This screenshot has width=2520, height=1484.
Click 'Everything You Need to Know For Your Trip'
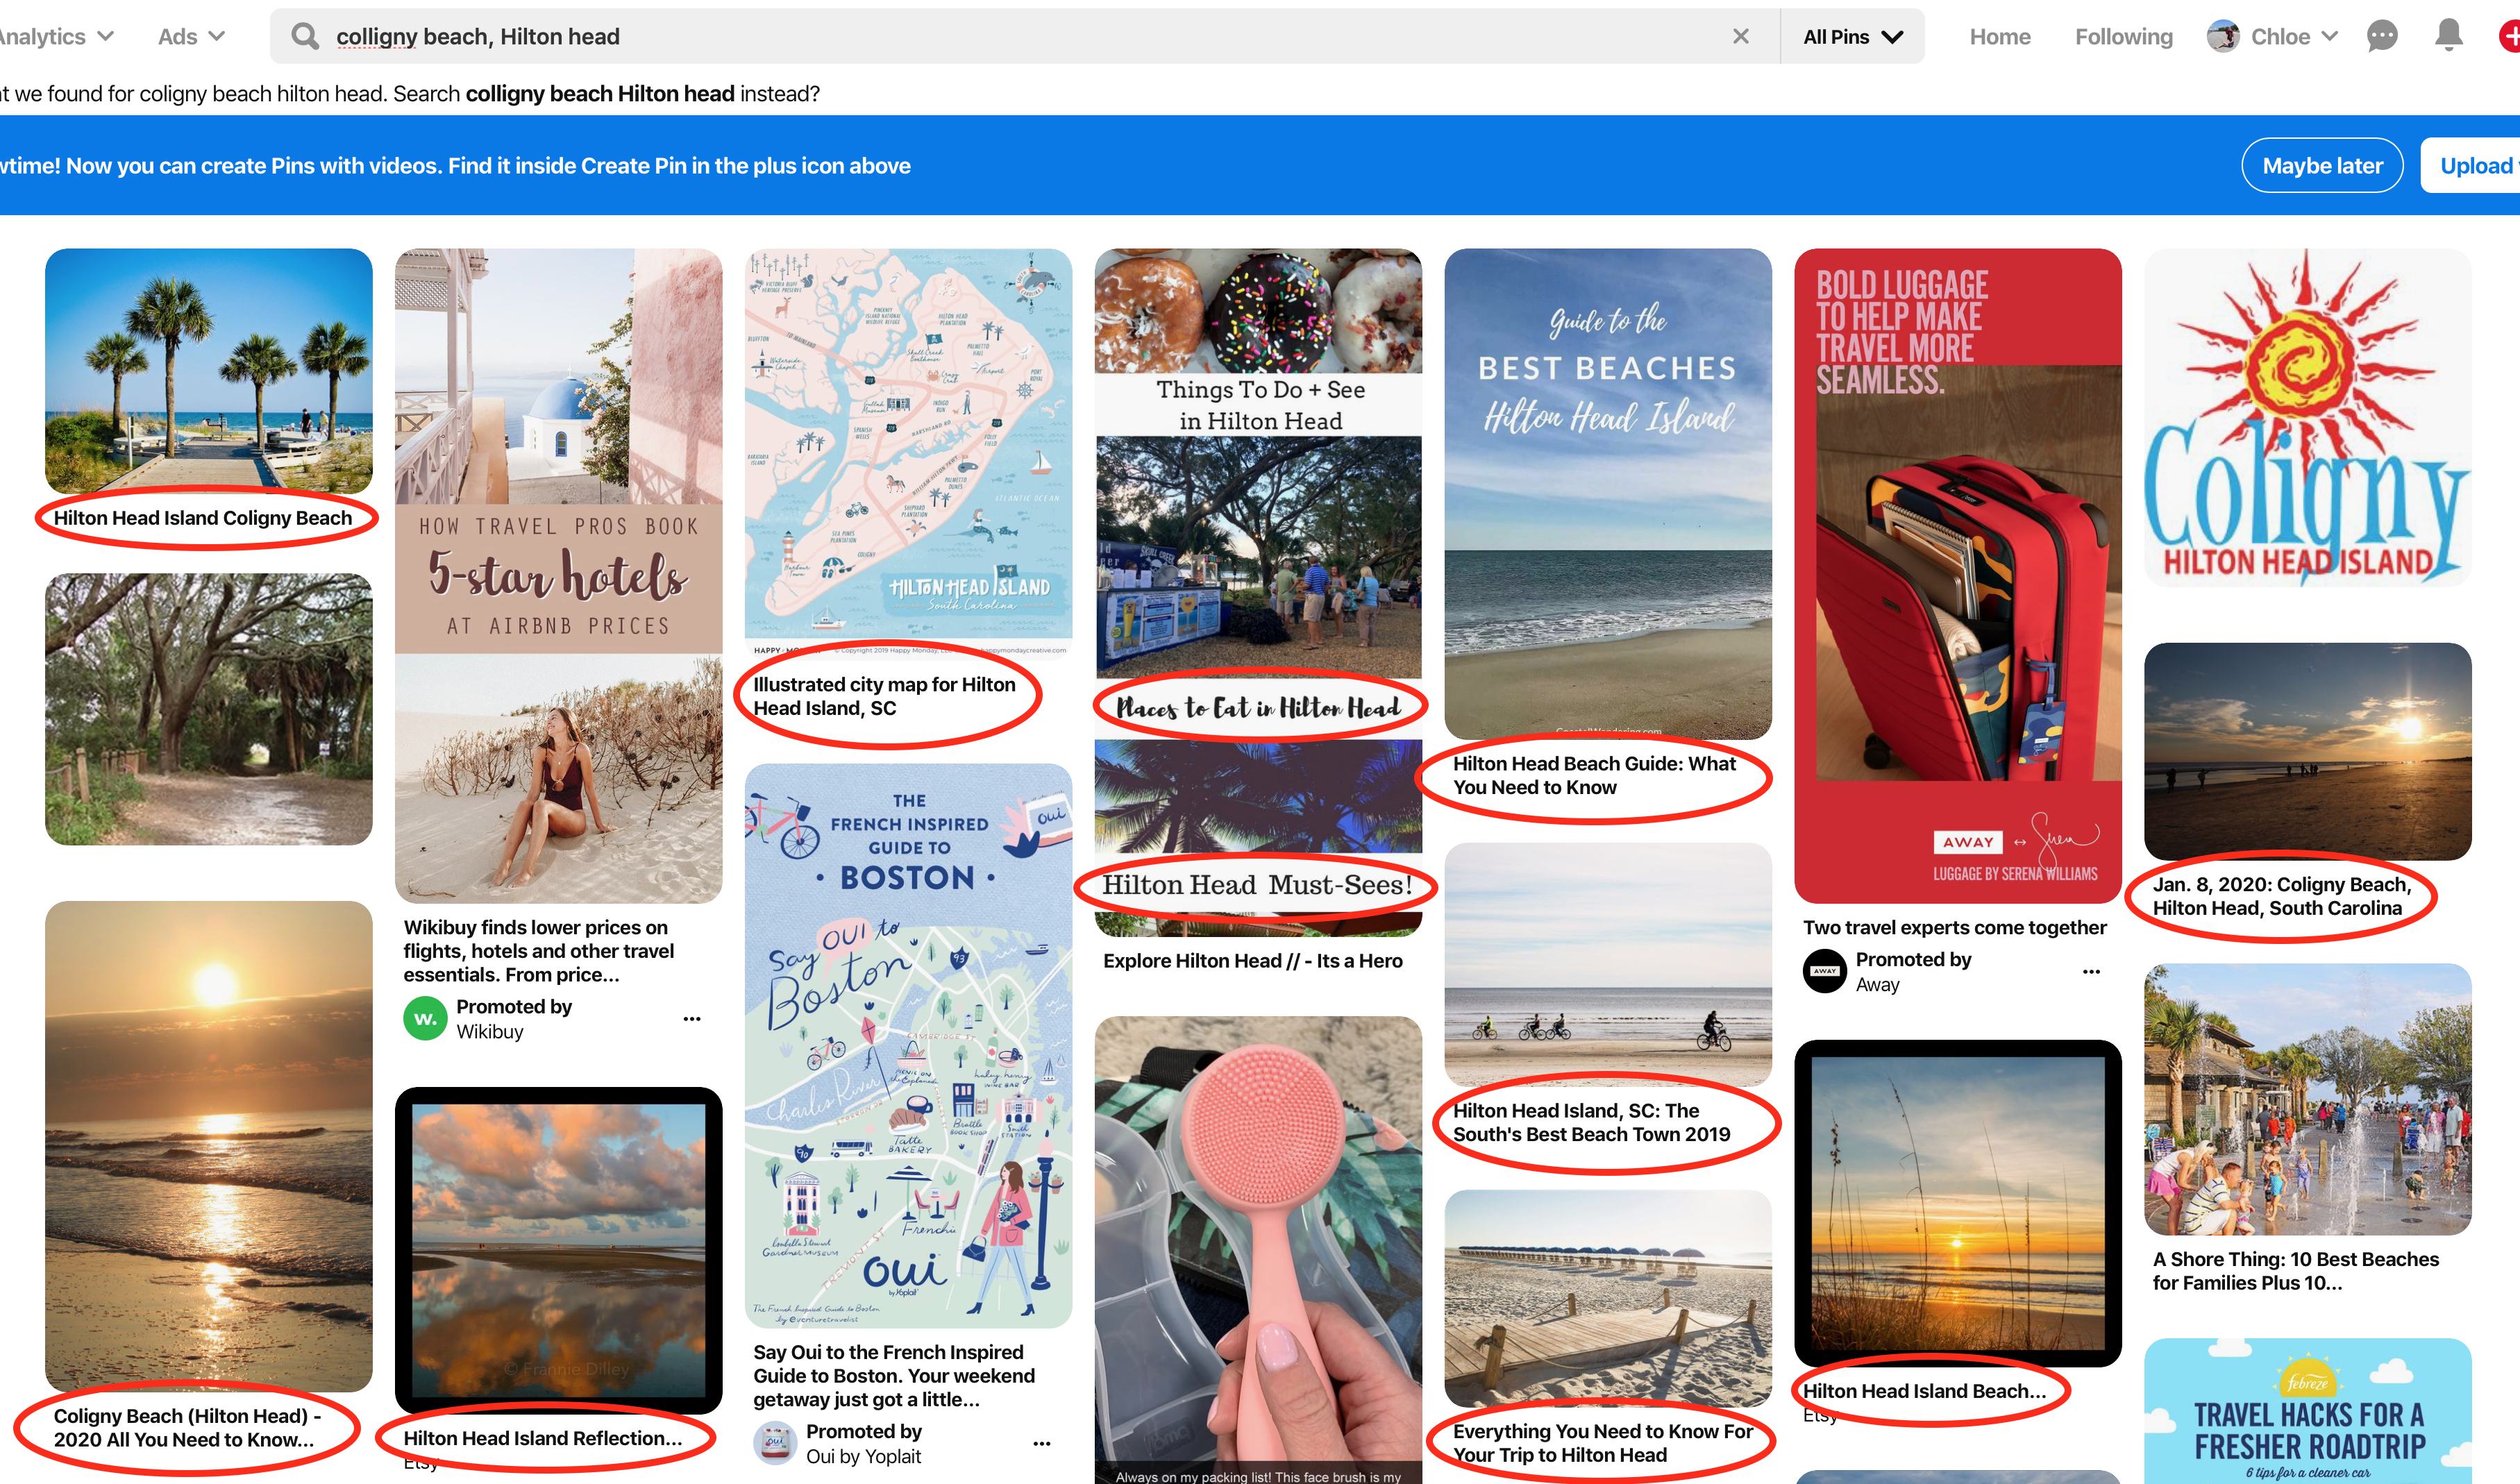[1603, 1443]
